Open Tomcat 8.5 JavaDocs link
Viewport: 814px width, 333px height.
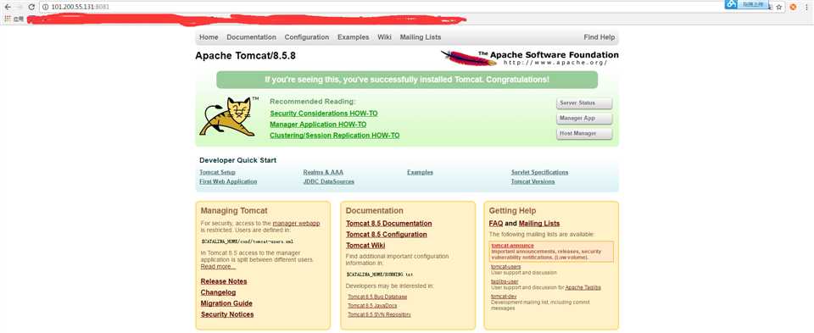pos(372,306)
